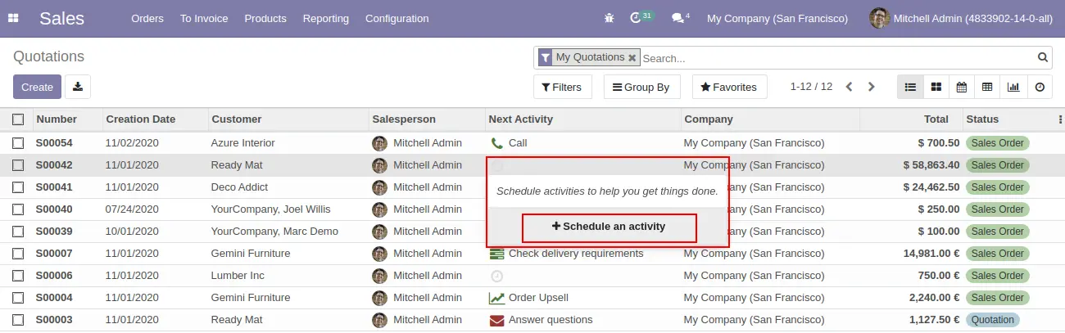1065x333 pixels.
Task: Open the Favorites dropdown
Action: 729,87
